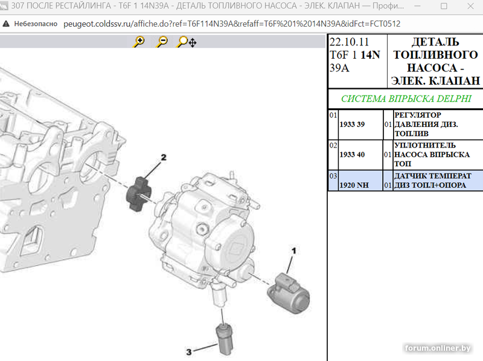Click 'ДЕТАЛЬ ТОПЛИВНОГО НАСОСА - ЭЛЕК. КЛАПАН' title
Viewport: 483px width, 361px height.
click(x=435, y=61)
